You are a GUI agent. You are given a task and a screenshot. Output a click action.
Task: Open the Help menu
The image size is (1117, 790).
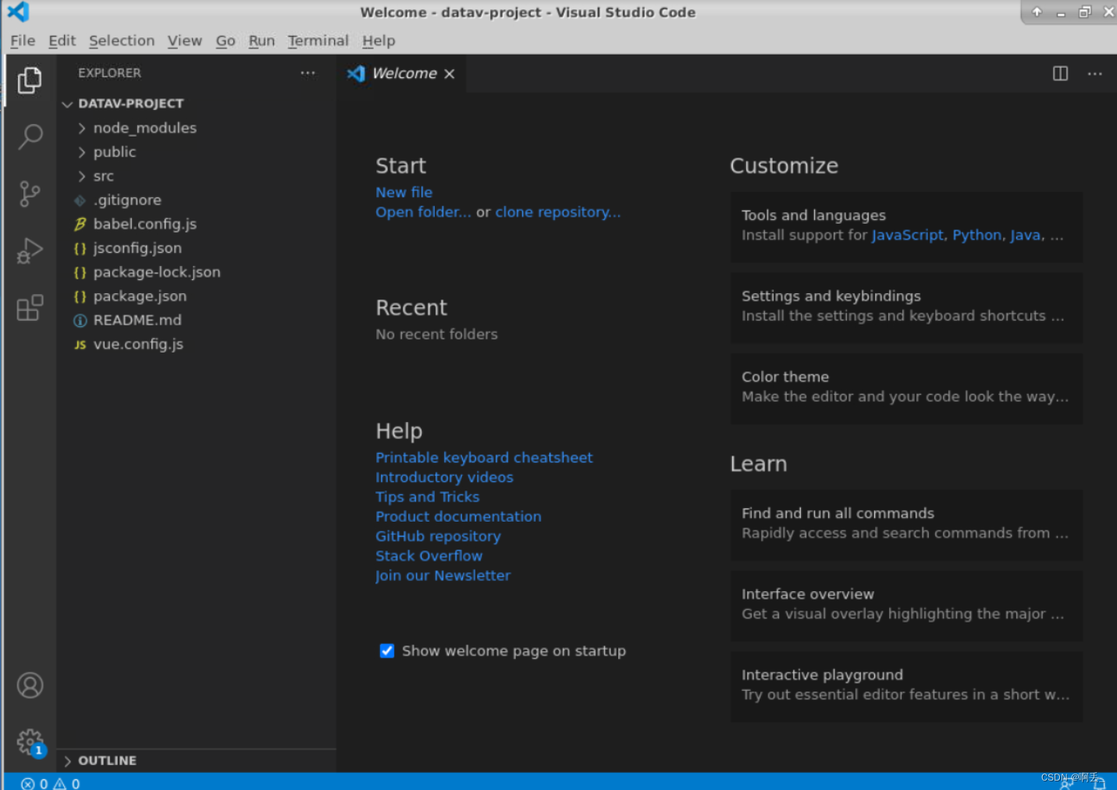379,41
